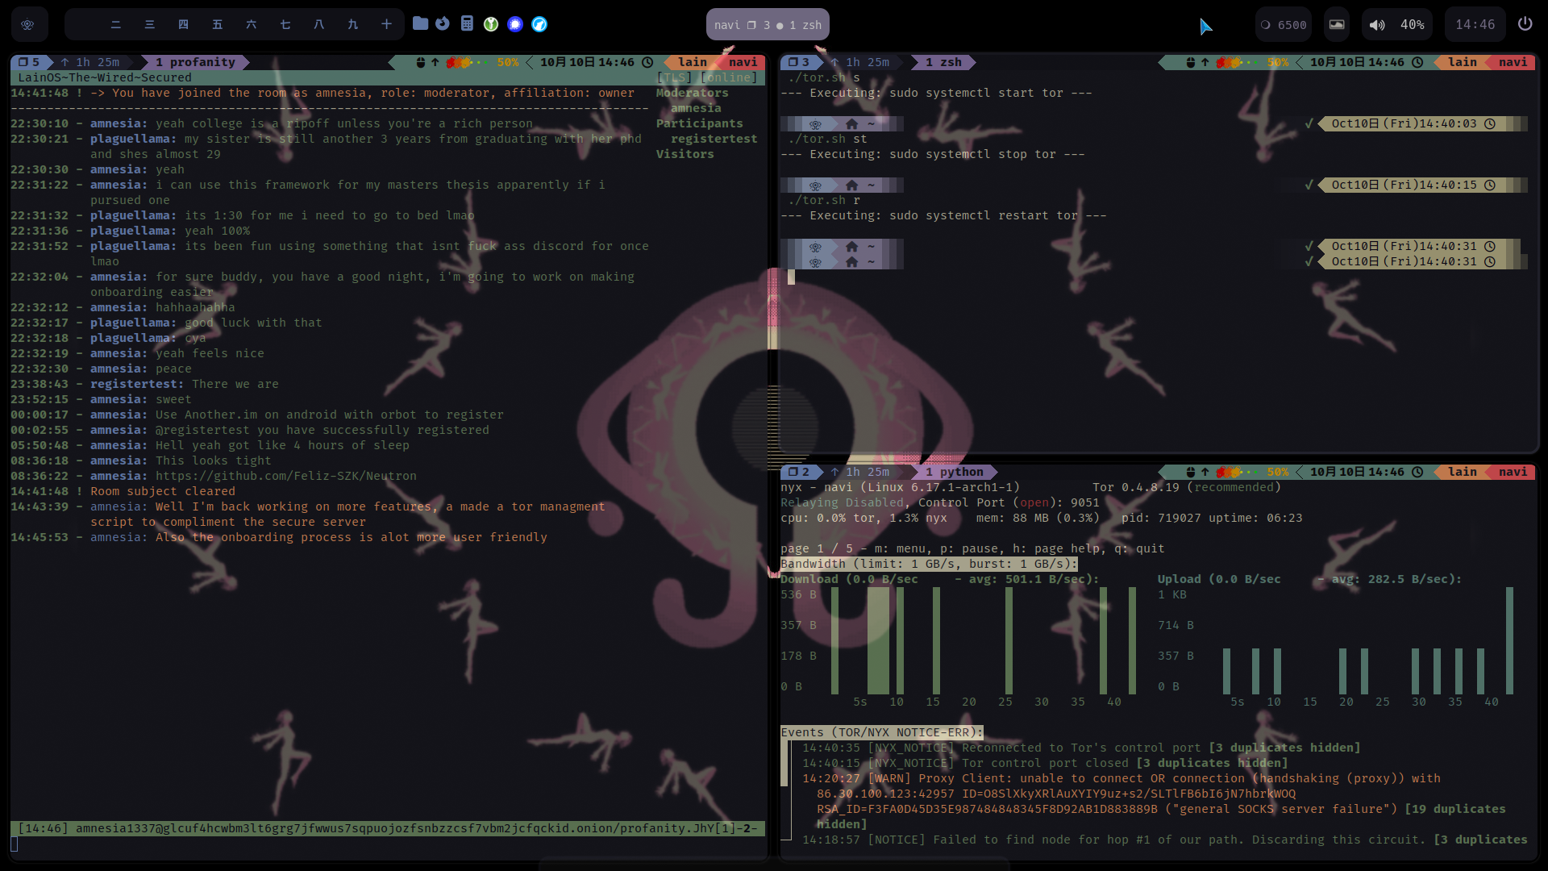Go to workspace 九
Screen dimensions: 1548x871
click(x=353, y=24)
